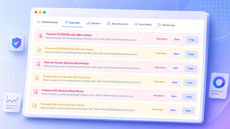
Task: Click the Pramaan IP/CIDR Blocklist (Monitor Mode) title
Action: (69, 49)
